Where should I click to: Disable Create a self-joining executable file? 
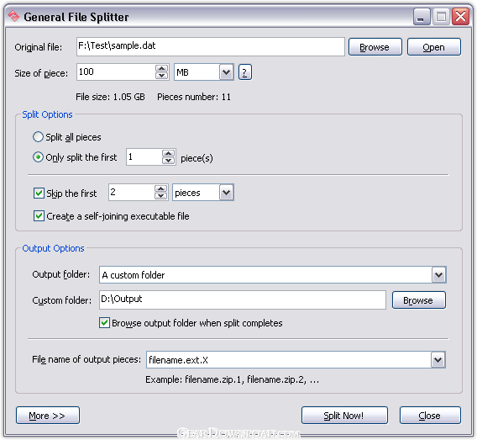click(x=39, y=216)
